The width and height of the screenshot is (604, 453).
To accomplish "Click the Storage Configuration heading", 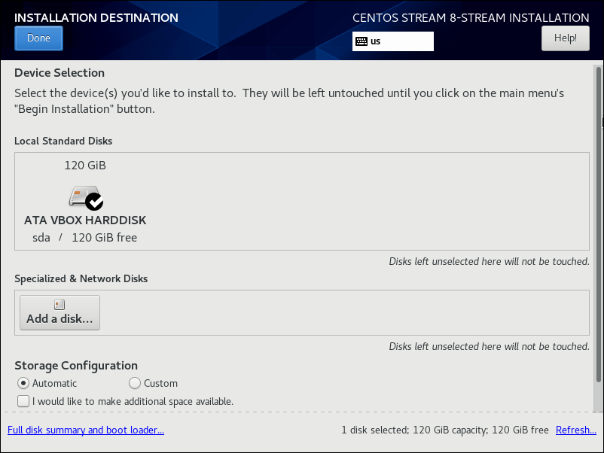I will click(x=76, y=366).
